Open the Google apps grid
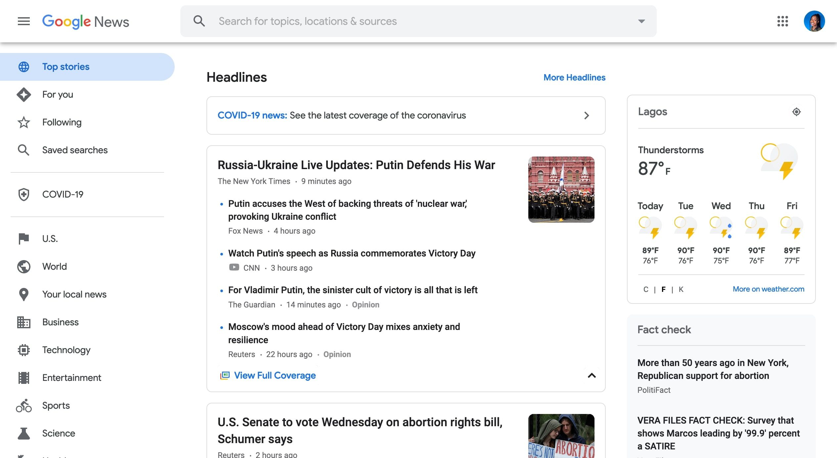Viewport: 837px width, 458px height. [x=783, y=21]
